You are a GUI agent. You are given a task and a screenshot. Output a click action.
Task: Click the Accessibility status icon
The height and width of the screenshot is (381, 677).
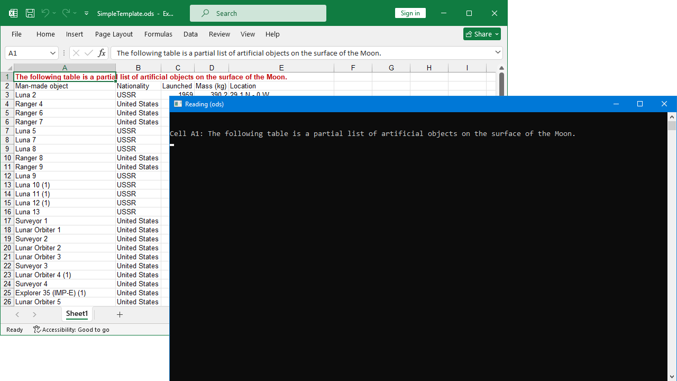coord(37,330)
